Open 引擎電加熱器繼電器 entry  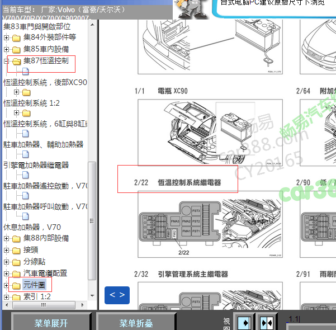[x=36, y=165]
